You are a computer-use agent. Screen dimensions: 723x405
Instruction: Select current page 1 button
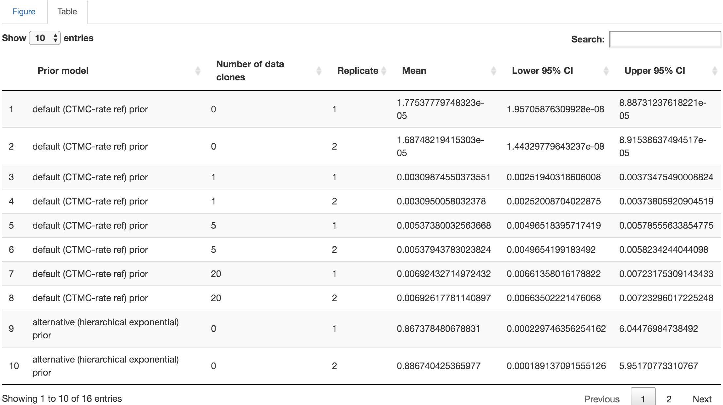(x=643, y=399)
